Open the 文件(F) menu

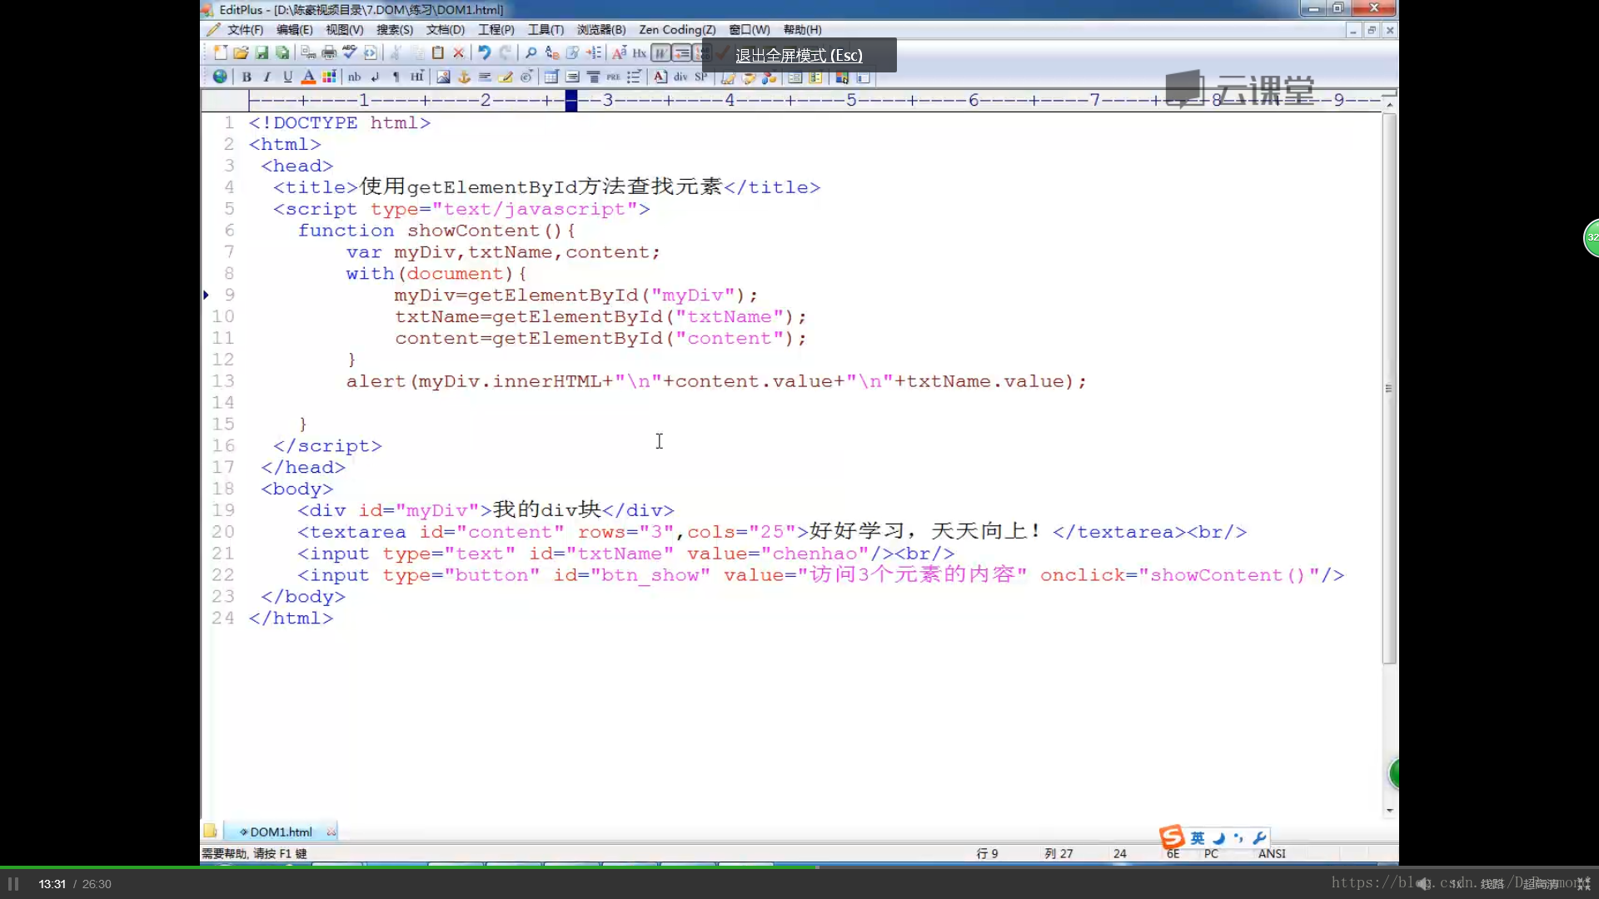[245, 30]
